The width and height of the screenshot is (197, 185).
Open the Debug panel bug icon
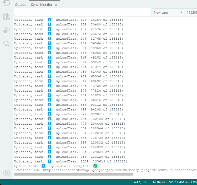click(x=6, y=30)
